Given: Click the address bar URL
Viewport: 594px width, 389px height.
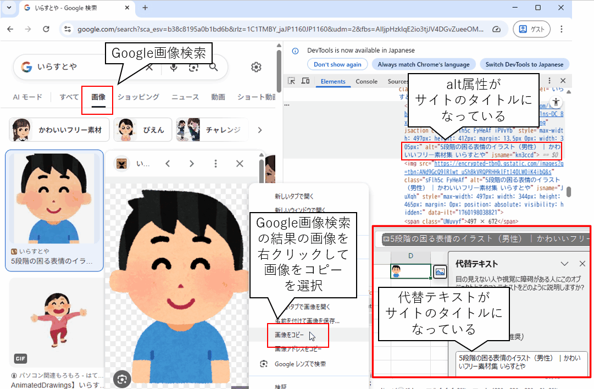Looking at the screenshot, I should (x=280, y=29).
